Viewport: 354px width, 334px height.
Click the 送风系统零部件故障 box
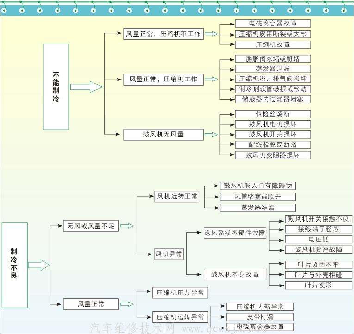pos(235,233)
